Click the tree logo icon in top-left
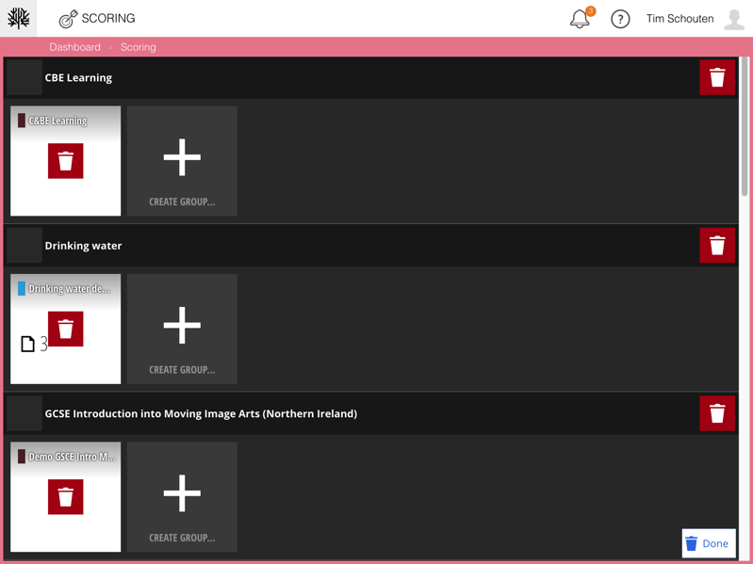This screenshot has height=564, width=753. point(19,19)
